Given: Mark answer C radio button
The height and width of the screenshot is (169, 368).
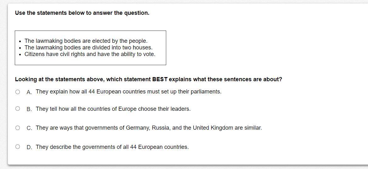Looking at the screenshot, I should click(18, 128).
